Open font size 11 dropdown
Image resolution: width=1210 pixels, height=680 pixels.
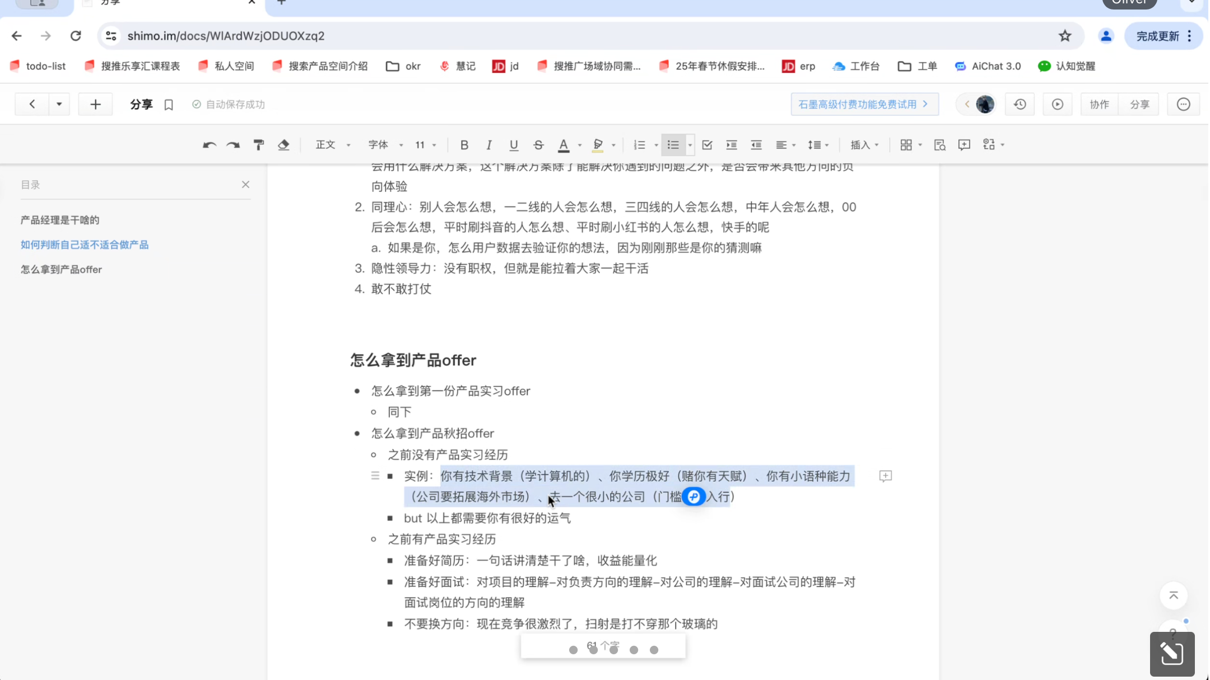point(425,145)
